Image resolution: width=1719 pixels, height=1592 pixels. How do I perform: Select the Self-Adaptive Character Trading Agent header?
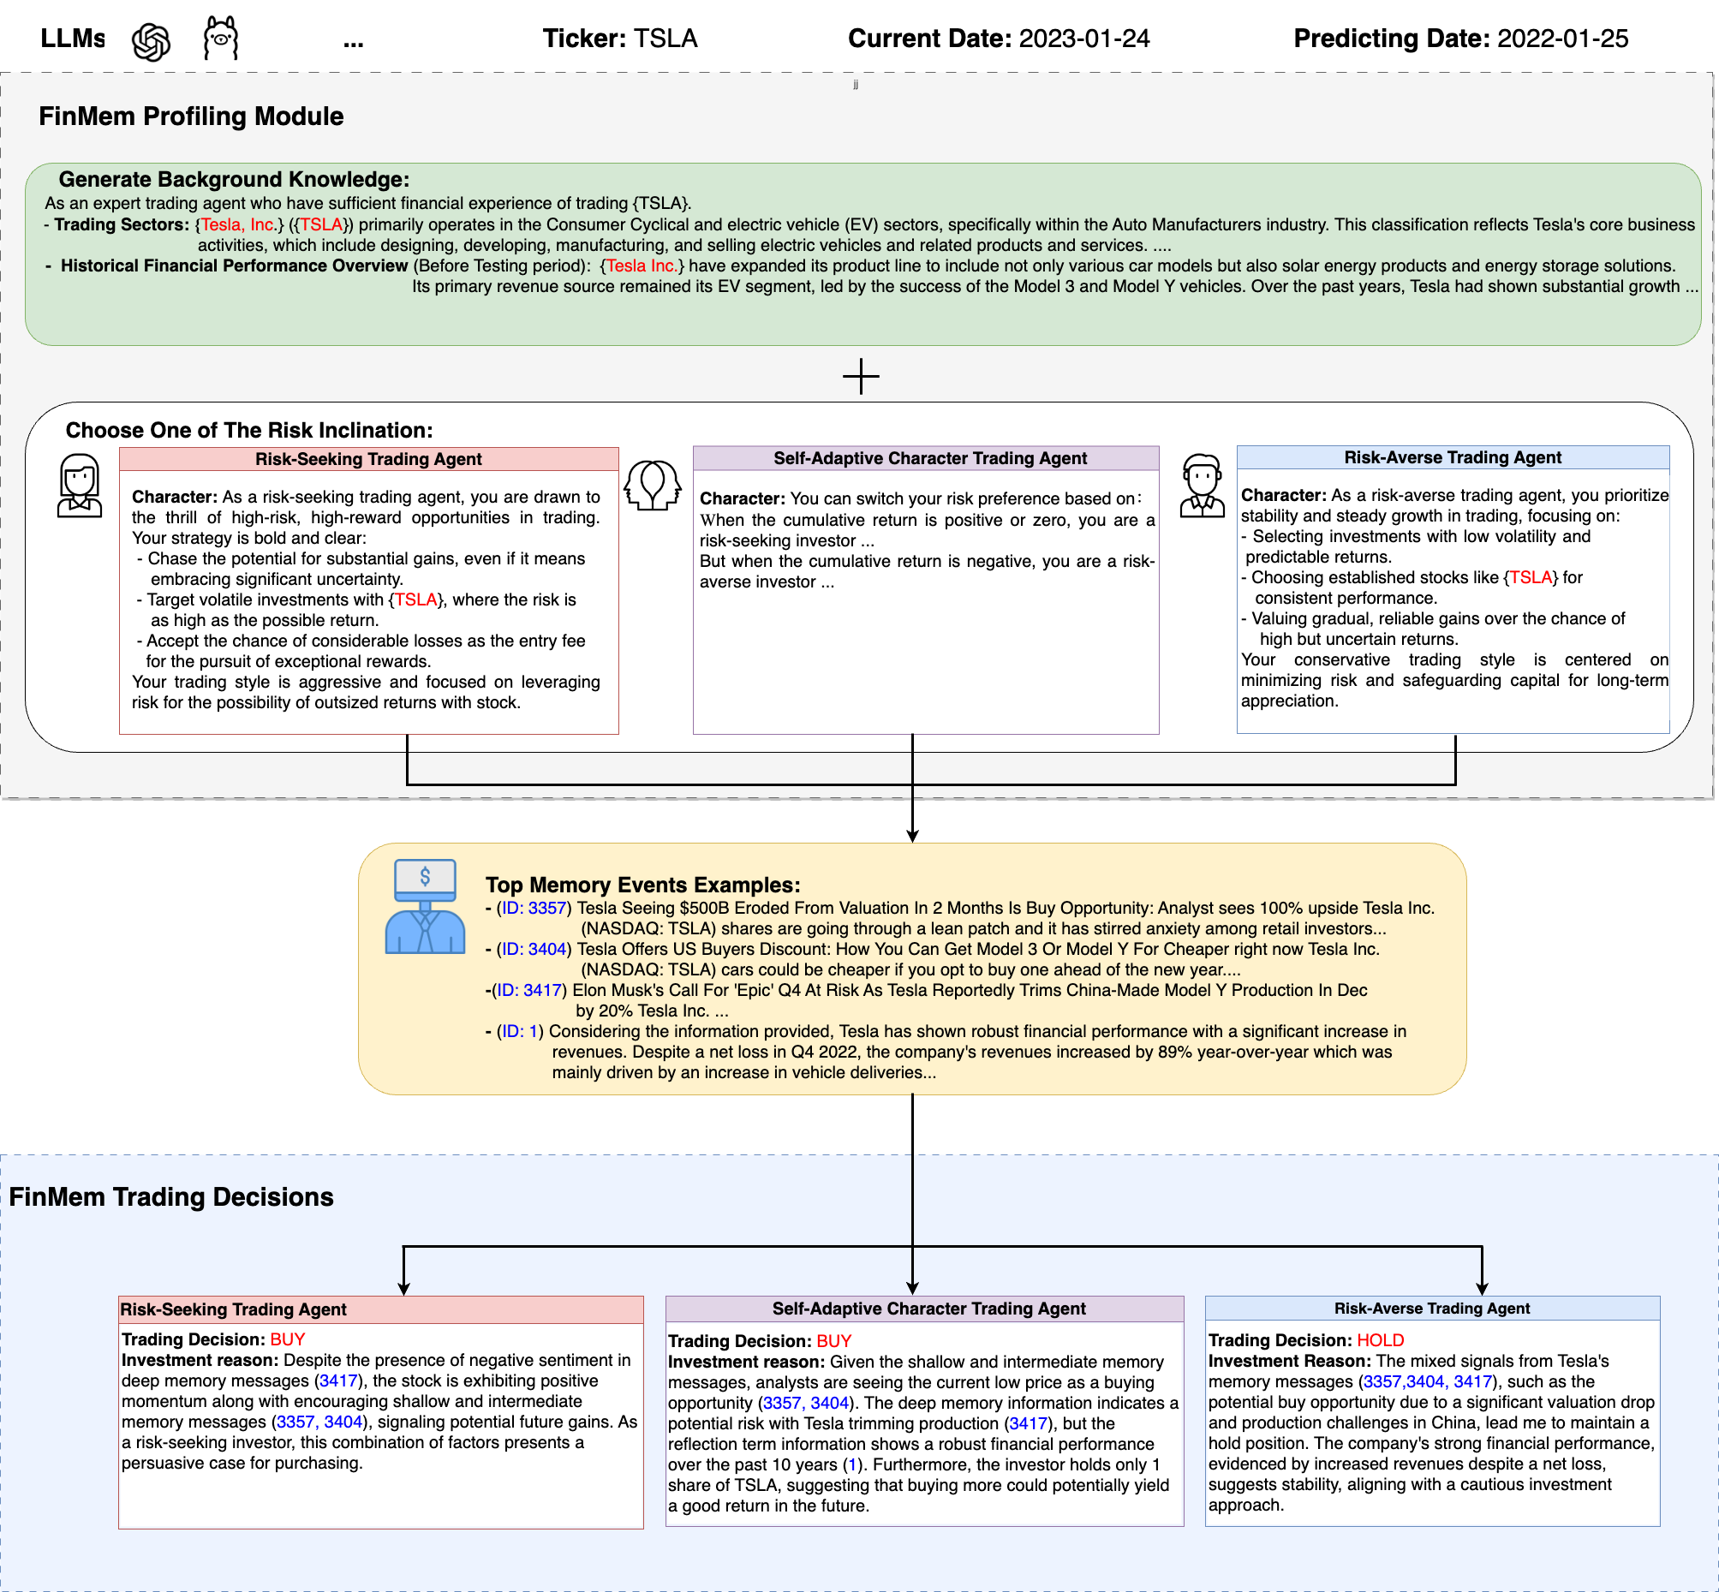(x=929, y=458)
